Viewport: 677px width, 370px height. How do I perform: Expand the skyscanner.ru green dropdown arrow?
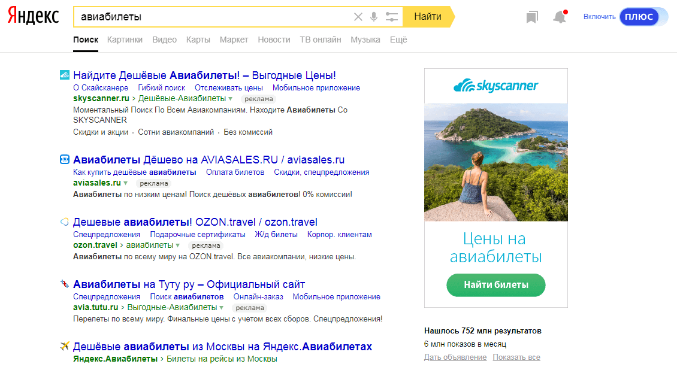coord(231,98)
